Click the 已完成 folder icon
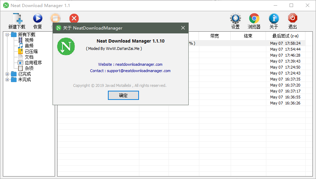 pyautogui.click(x=14, y=74)
